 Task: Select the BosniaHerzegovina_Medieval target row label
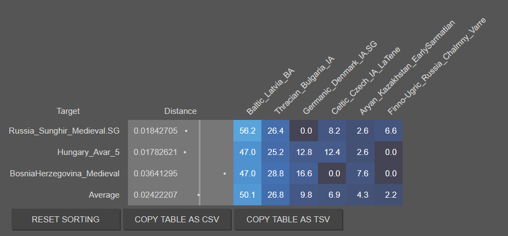tap(65, 174)
